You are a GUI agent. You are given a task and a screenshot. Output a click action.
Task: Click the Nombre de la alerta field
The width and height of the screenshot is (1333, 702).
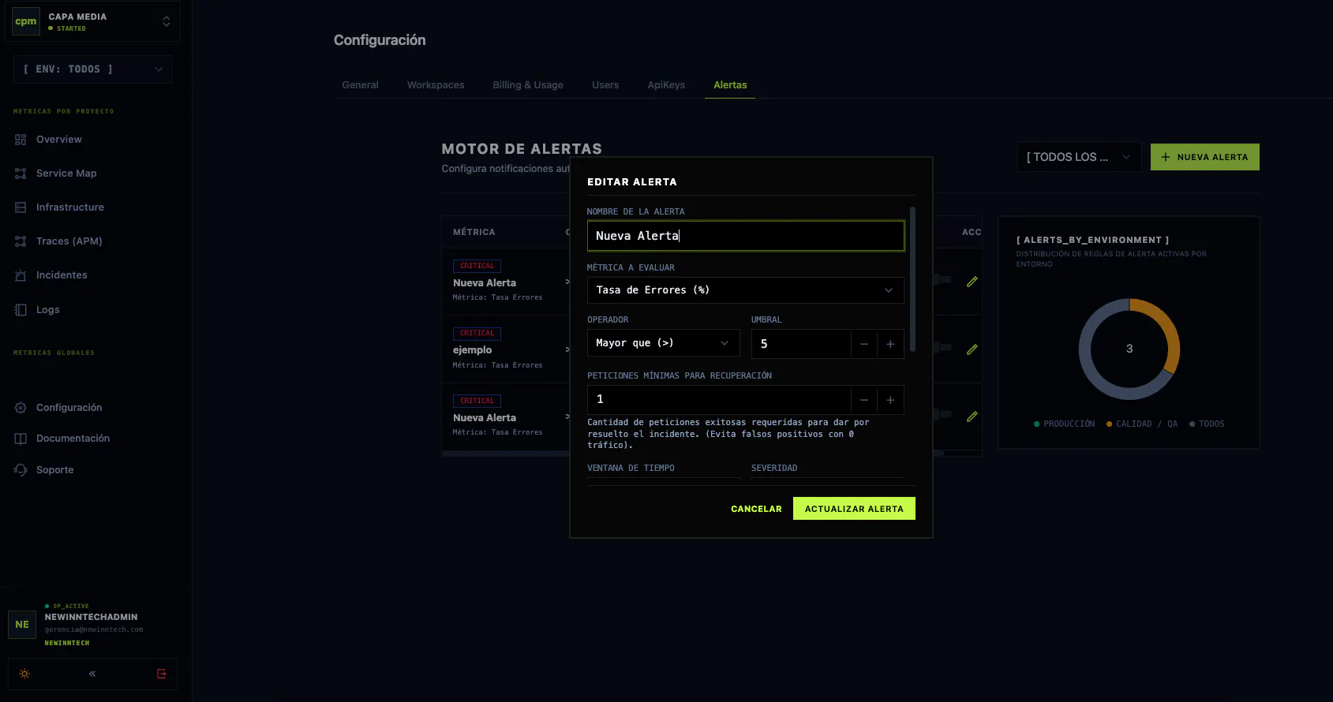pos(746,236)
